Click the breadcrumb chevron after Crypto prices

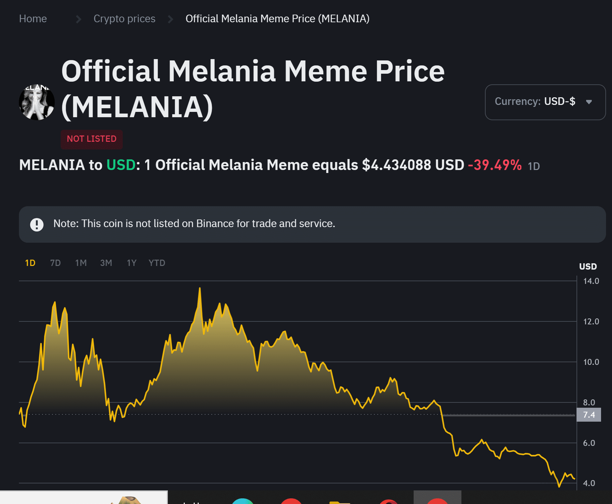click(x=170, y=19)
